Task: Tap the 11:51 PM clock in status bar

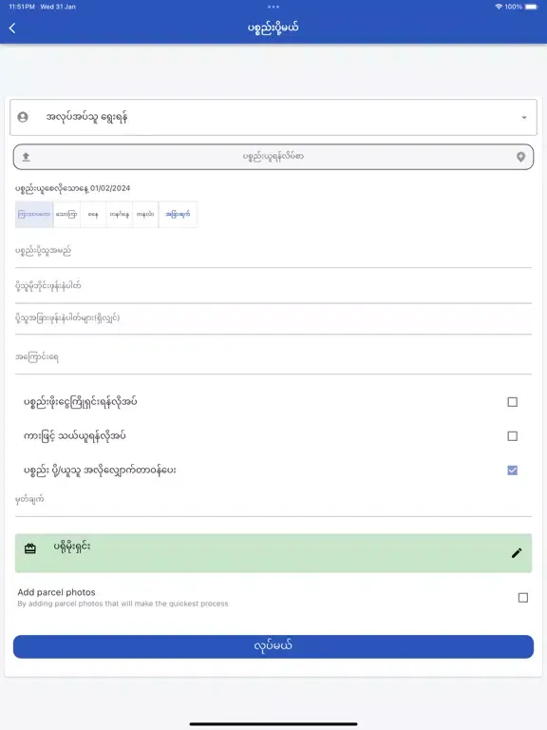Action: click(22, 7)
